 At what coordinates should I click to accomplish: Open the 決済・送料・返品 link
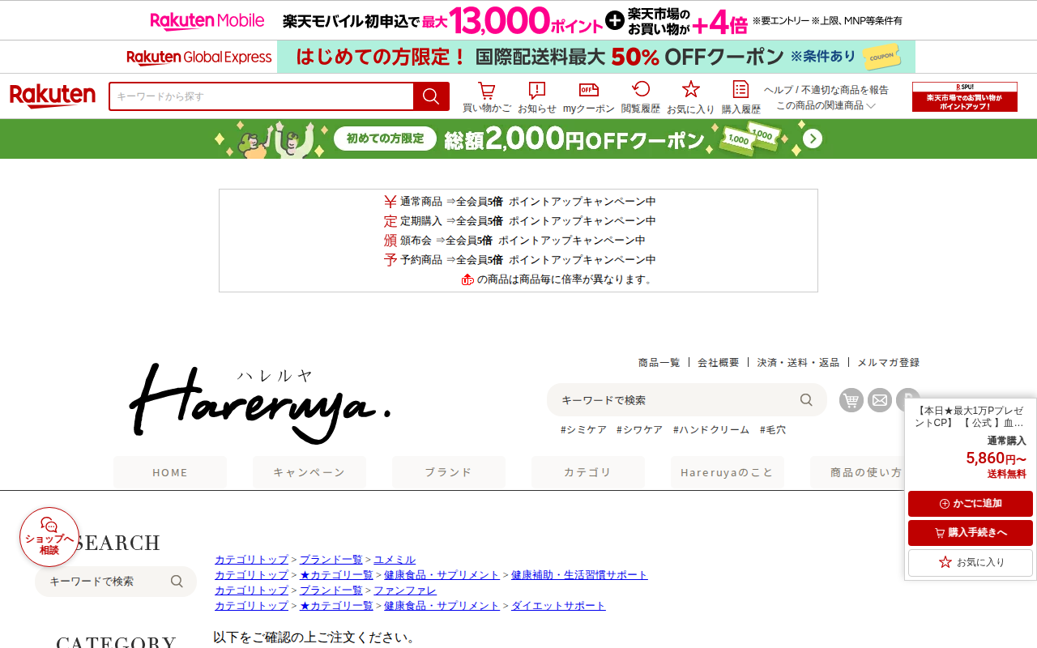tap(798, 363)
